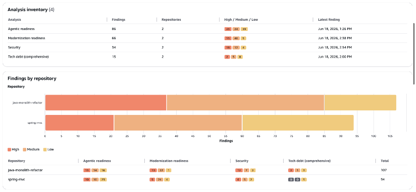416x192 pixels.
Task: Click the Findings column header in inventory table
Action: (119, 20)
